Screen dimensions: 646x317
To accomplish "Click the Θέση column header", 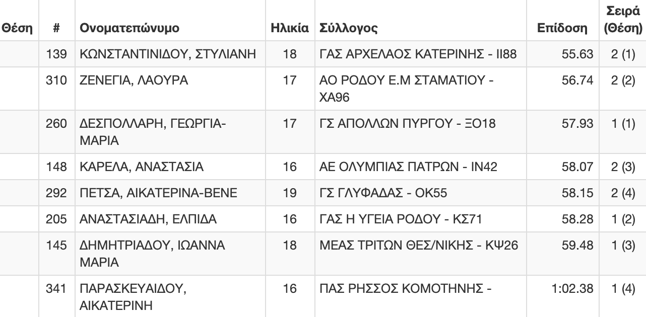I will coord(17,28).
